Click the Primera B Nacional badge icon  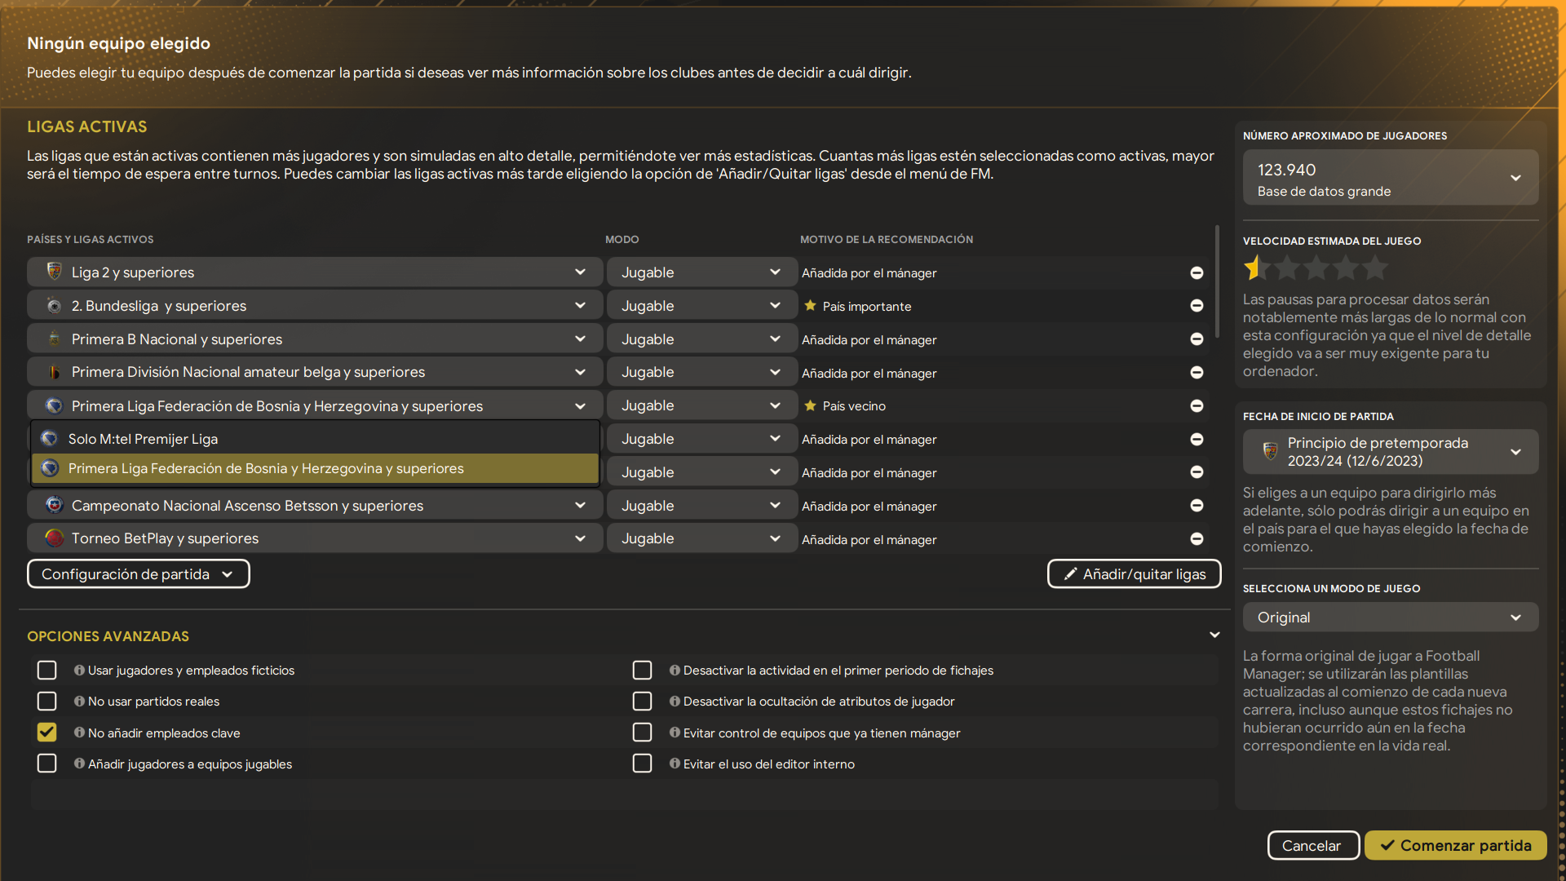click(55, 339)
